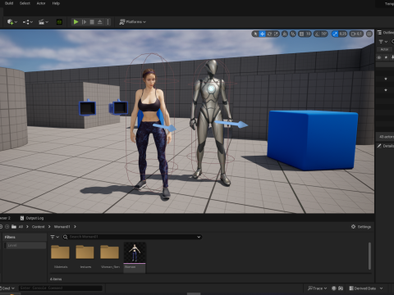Image resolution: width=394 pixels, height=295 pixels.
Task: Open the Details panel tab
Action: 386,146
